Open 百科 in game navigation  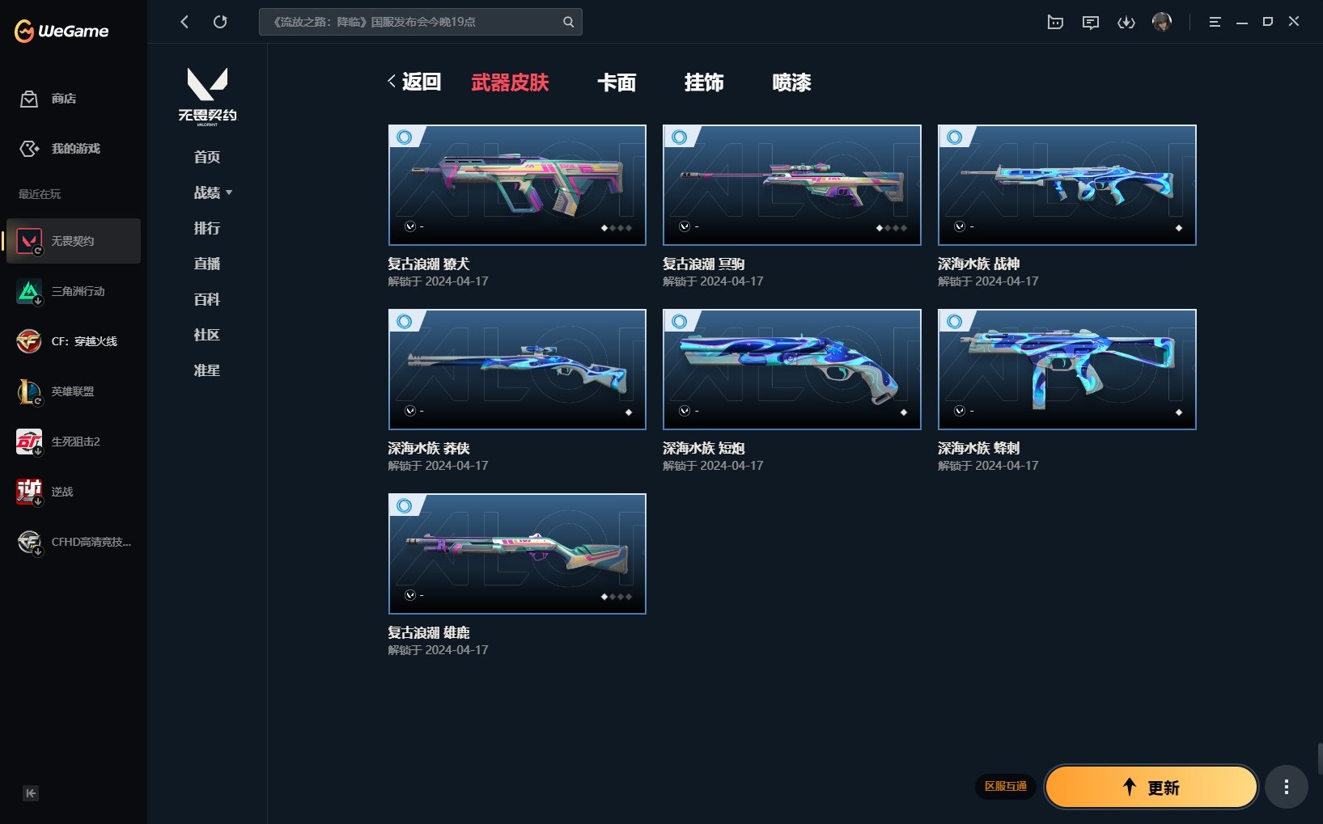[x=207, y=299]
